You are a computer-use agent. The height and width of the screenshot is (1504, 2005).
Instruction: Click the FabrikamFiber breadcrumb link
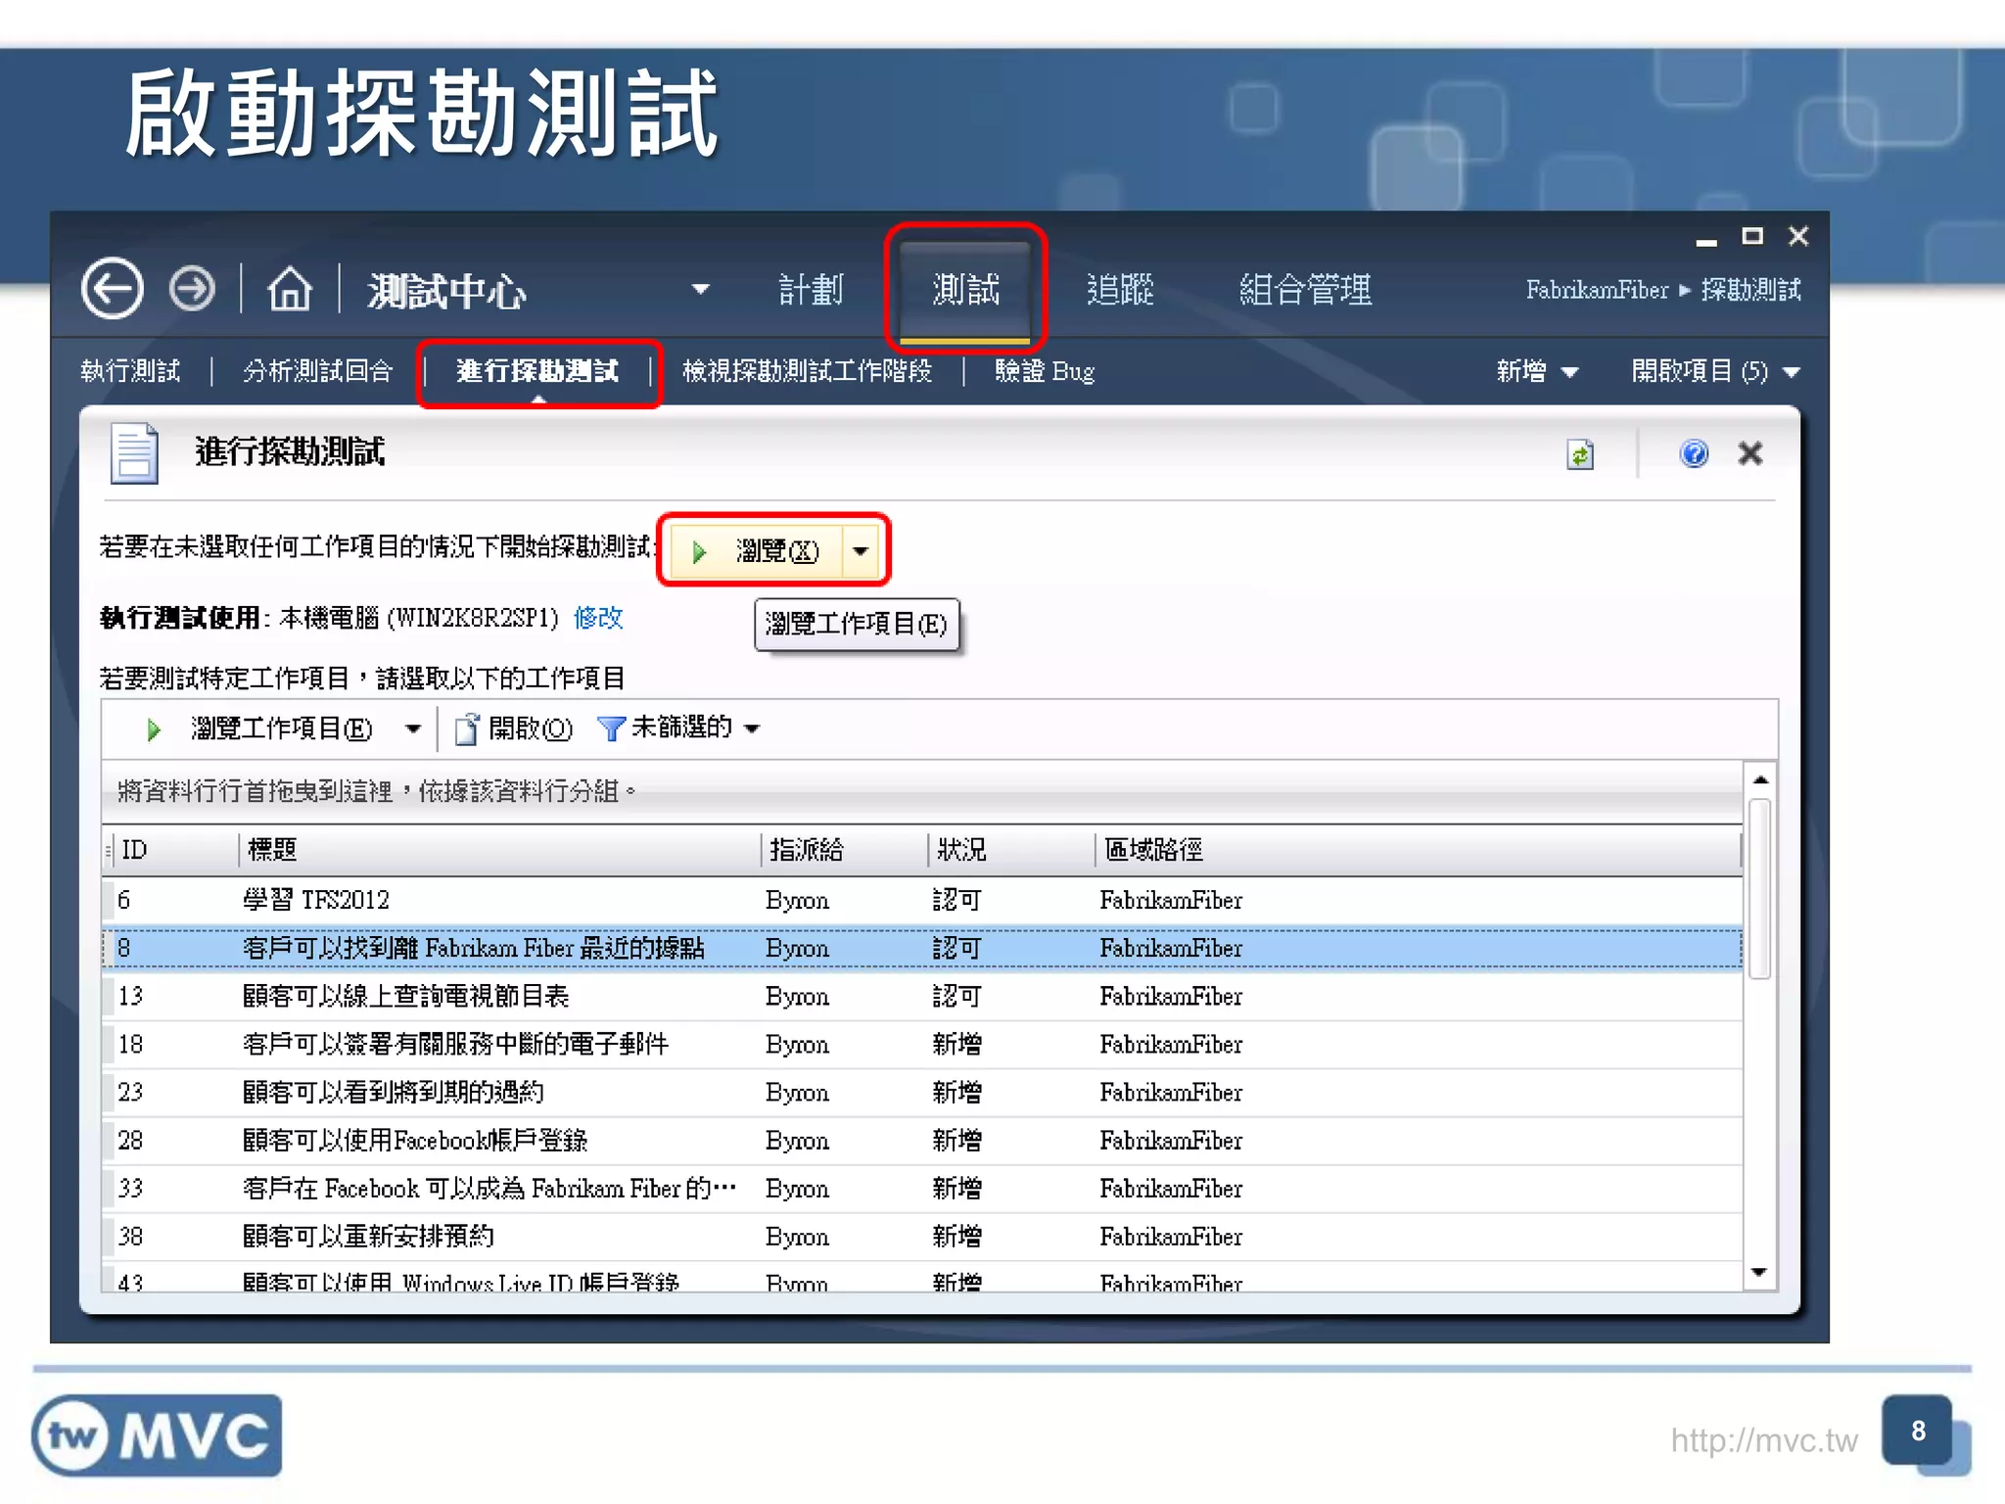1597,290
